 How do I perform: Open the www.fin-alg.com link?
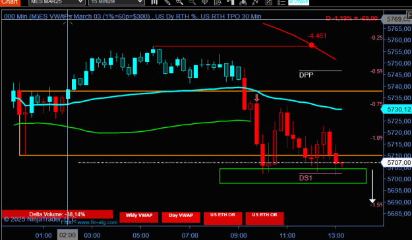(x=98, y=222)
